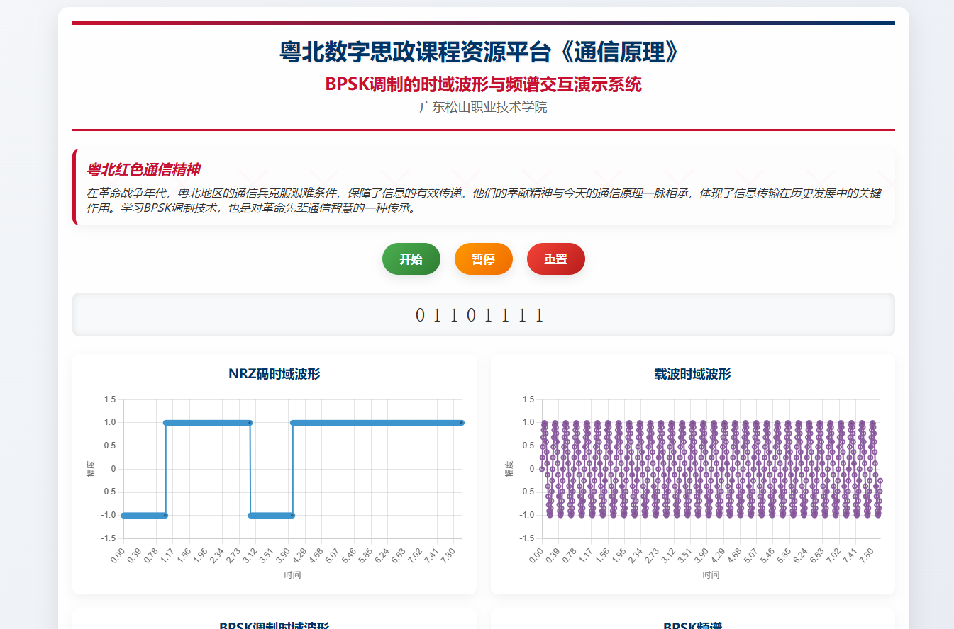Click the red BPSK调制 subtitle text
954x629 pixels.
coord(483,84)
